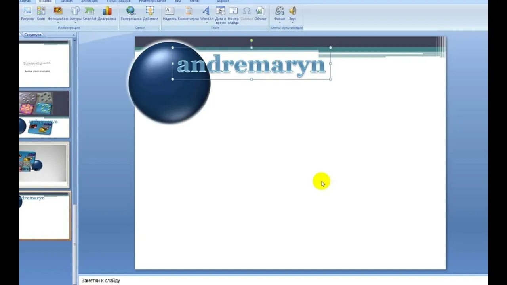Insert a Надпись text box
The height and width of the screenshot is (285, 507).
(170, 14)
